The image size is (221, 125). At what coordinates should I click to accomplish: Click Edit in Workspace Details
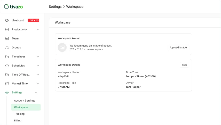pos(184,65)
